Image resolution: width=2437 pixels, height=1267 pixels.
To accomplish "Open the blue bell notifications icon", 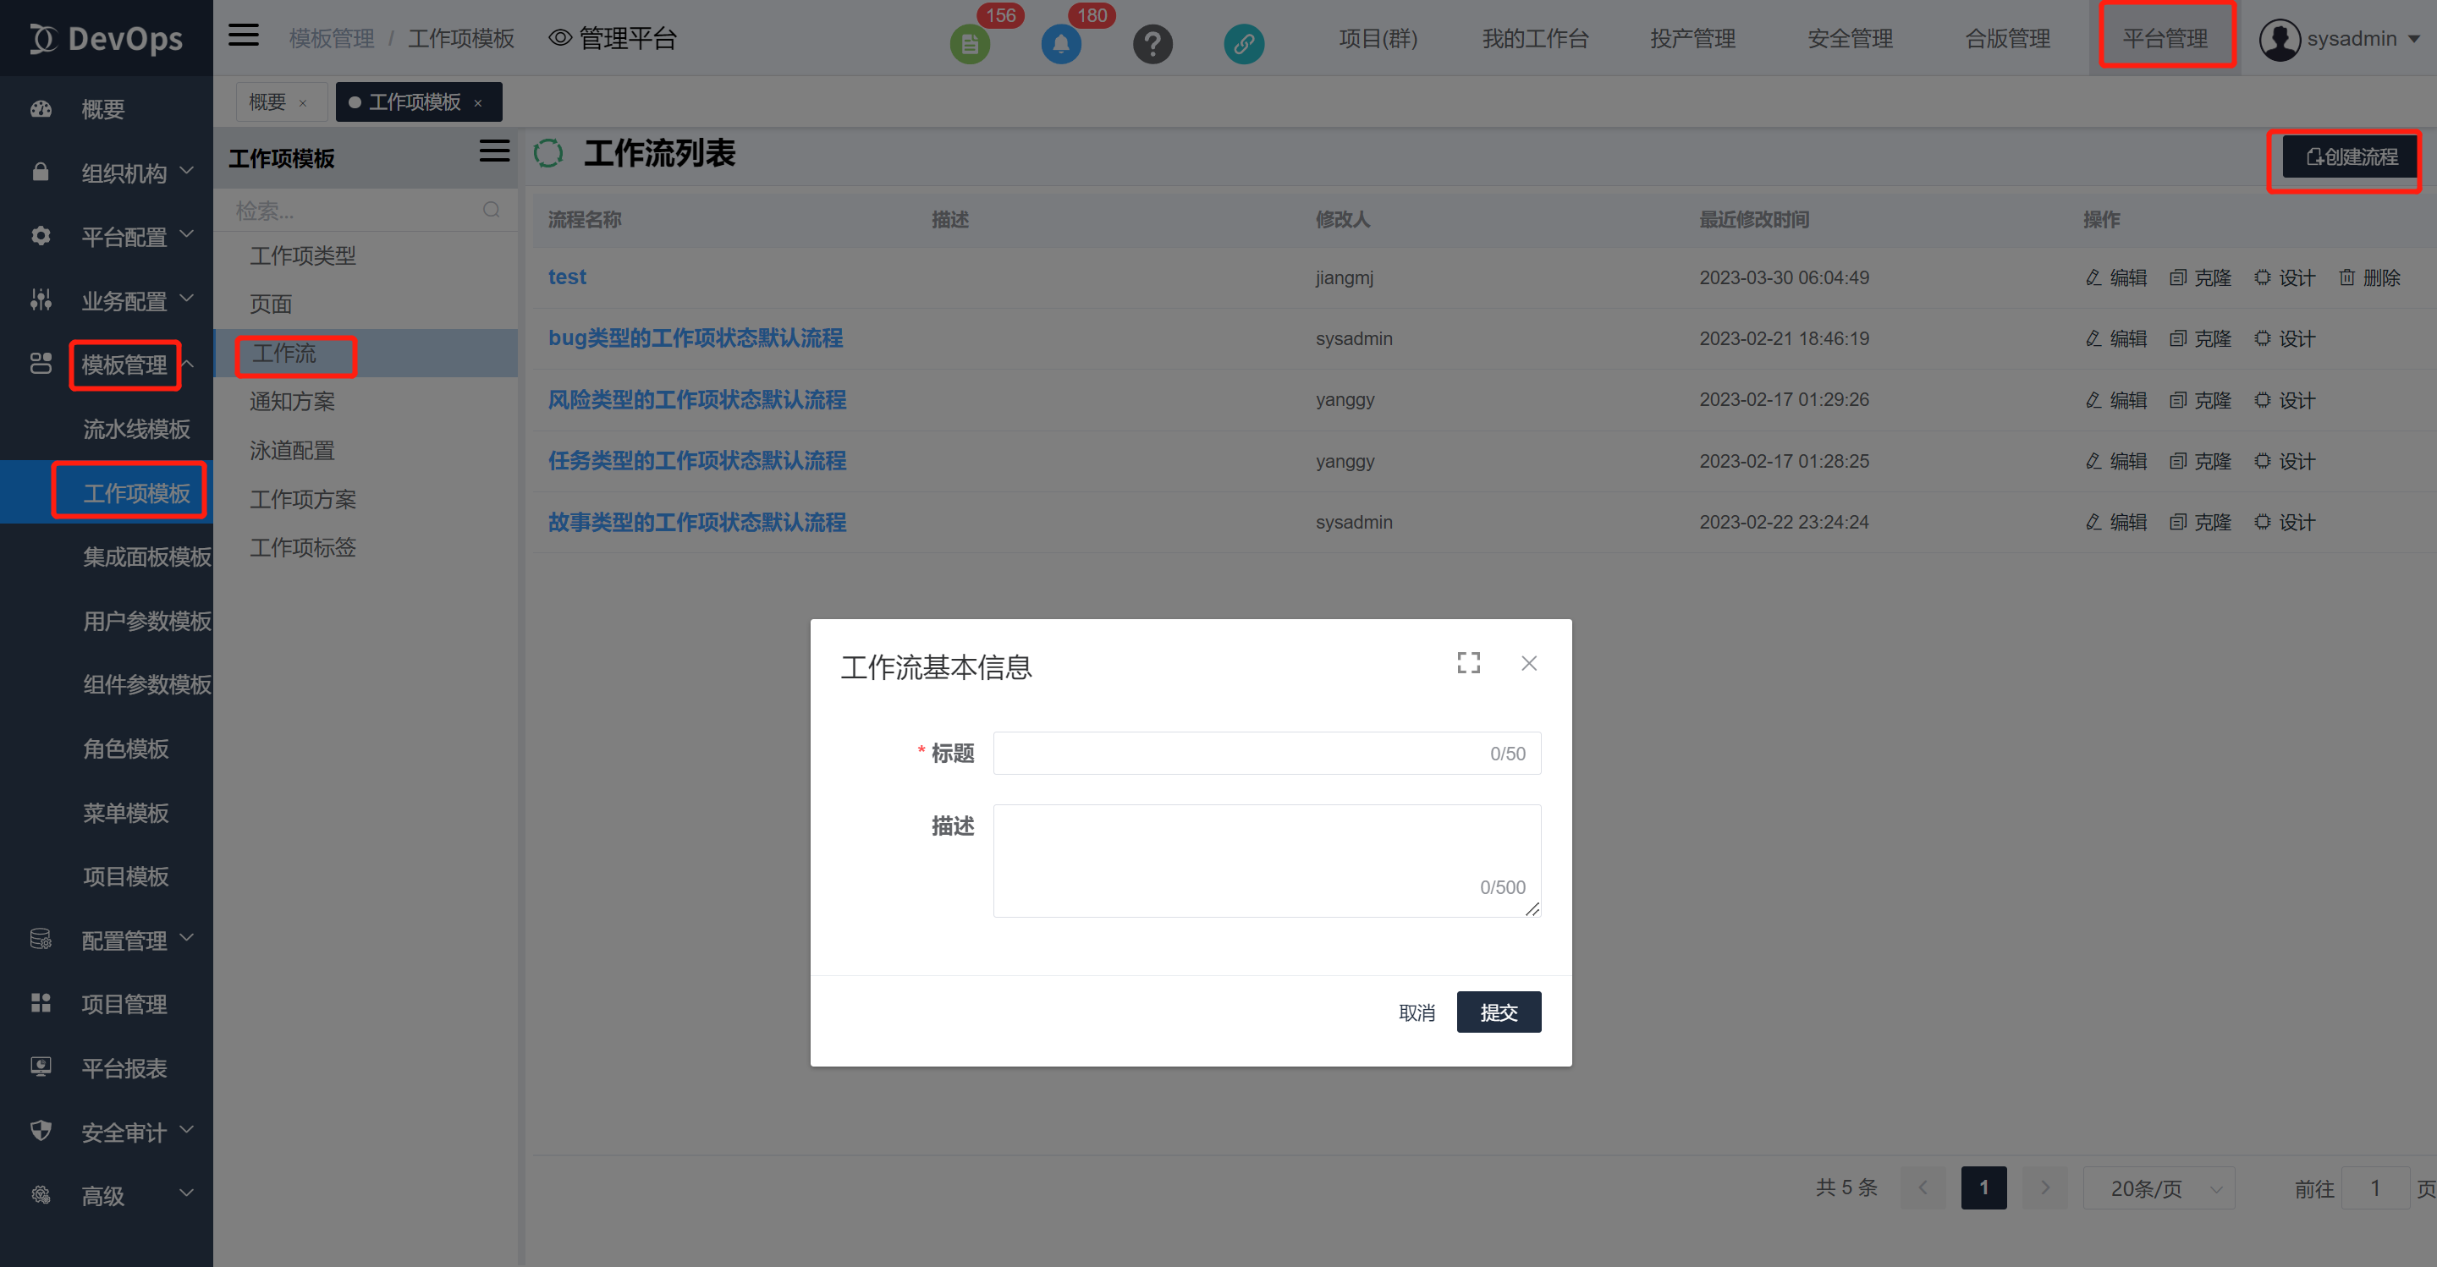I will click(1060, 43).
